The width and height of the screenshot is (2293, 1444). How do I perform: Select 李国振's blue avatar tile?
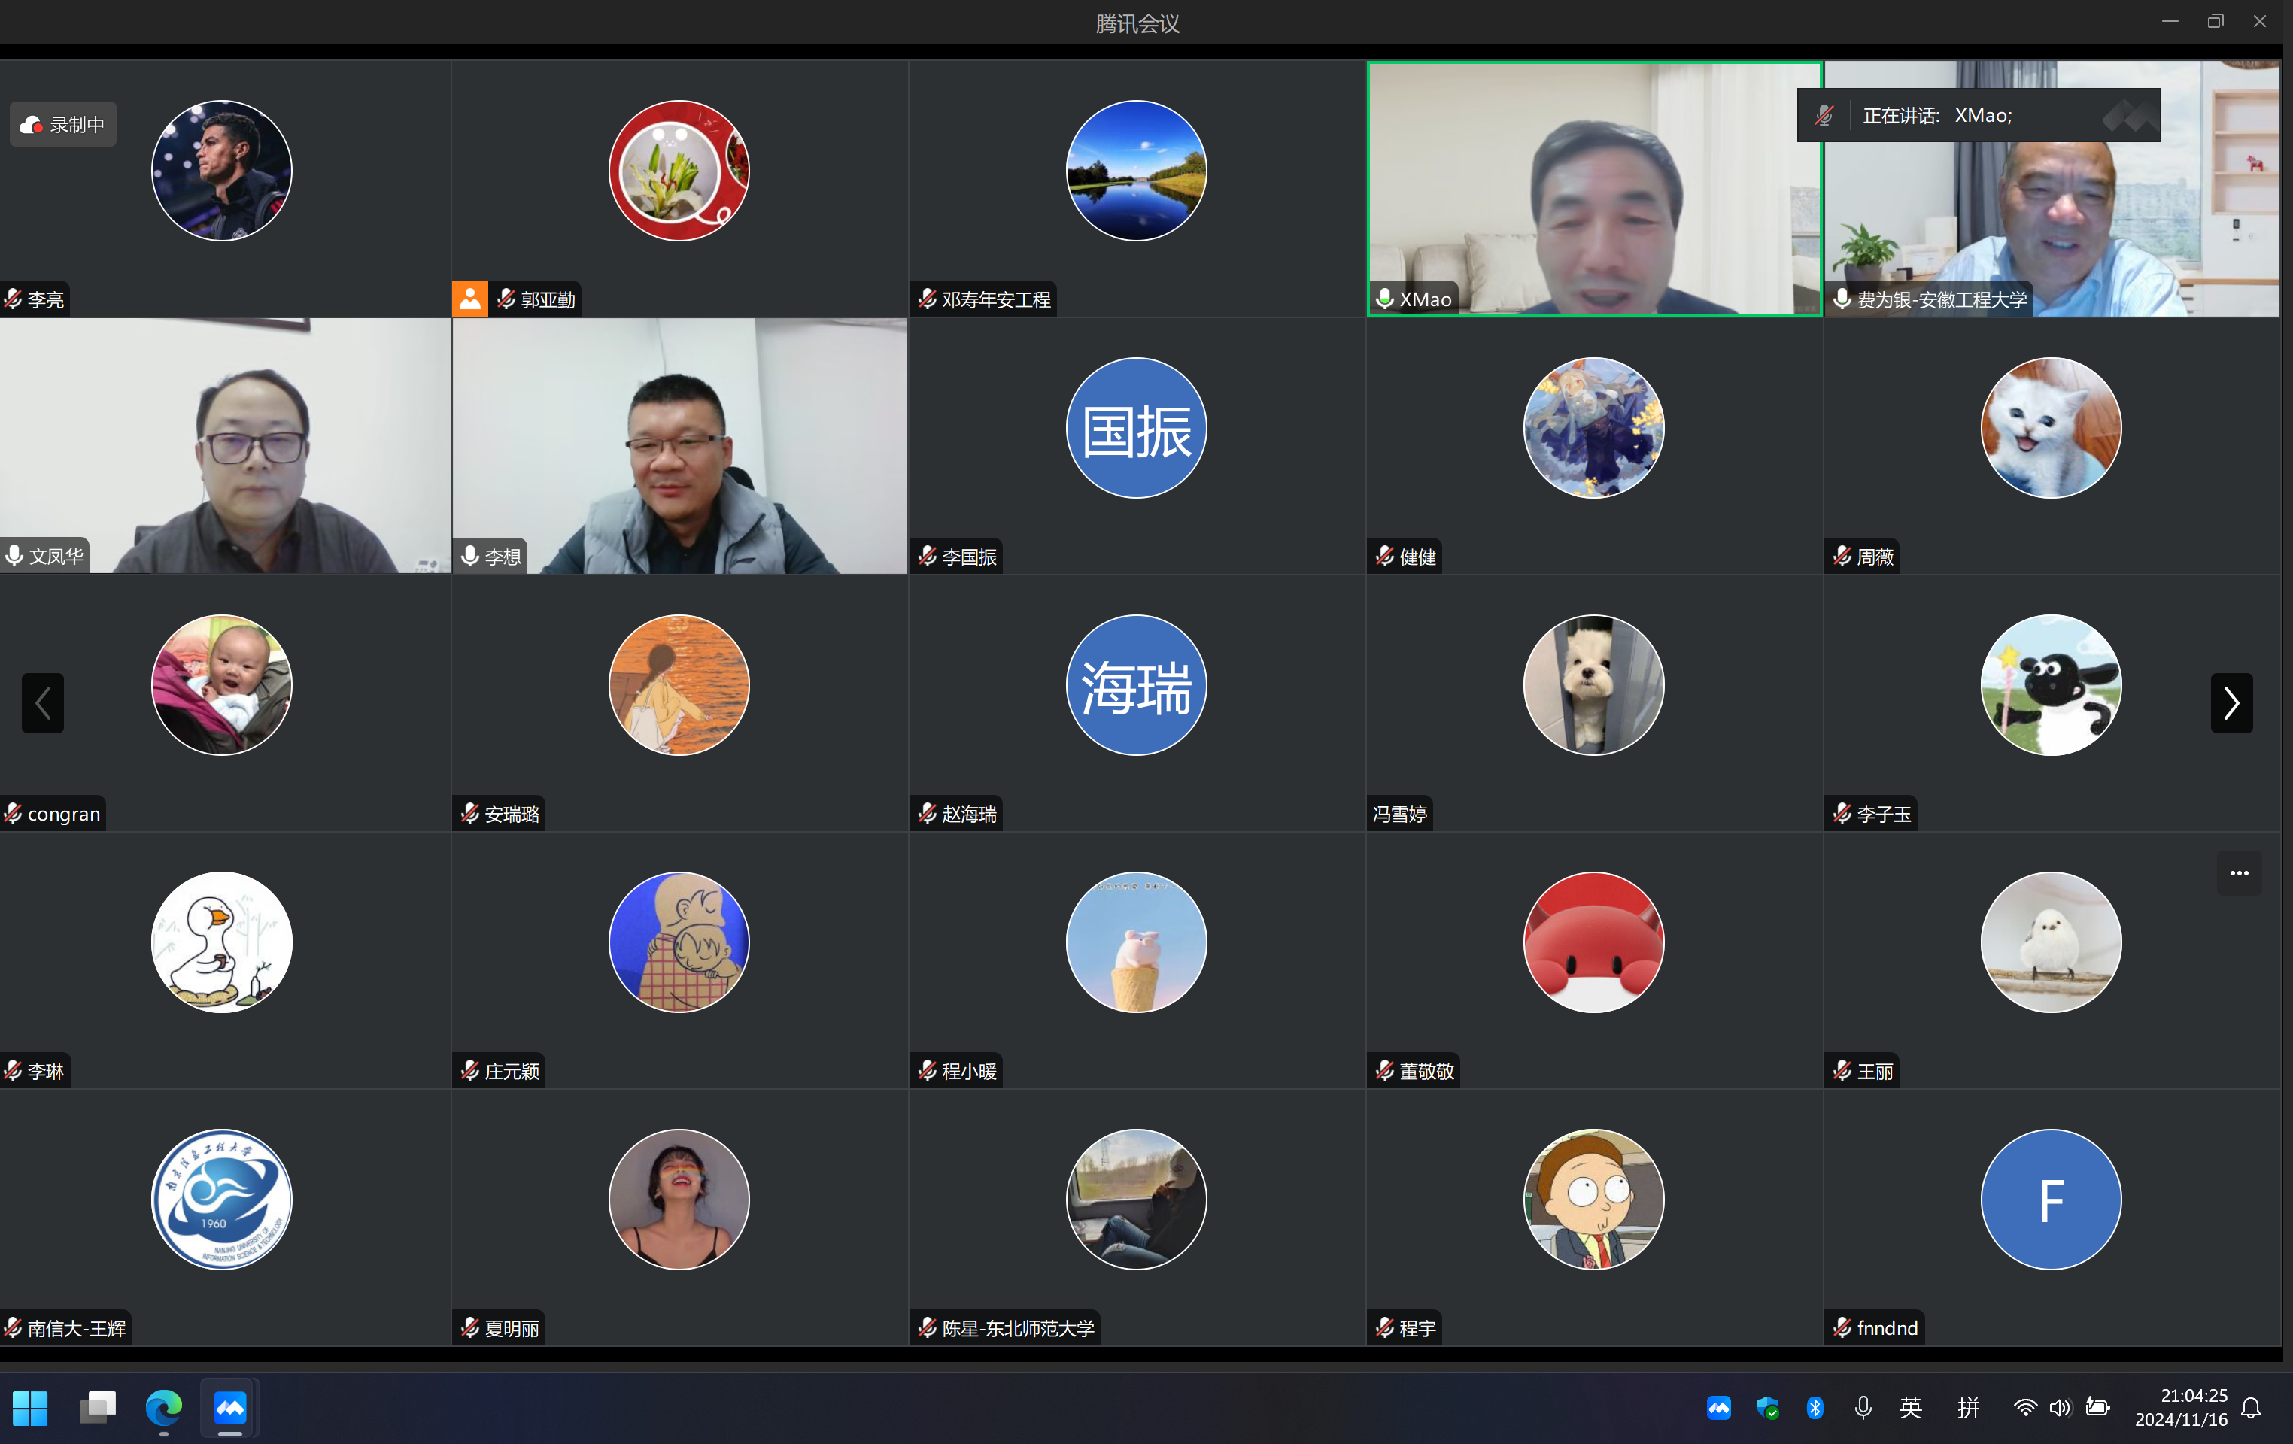pyautogui.click(x=1136, y=429)
